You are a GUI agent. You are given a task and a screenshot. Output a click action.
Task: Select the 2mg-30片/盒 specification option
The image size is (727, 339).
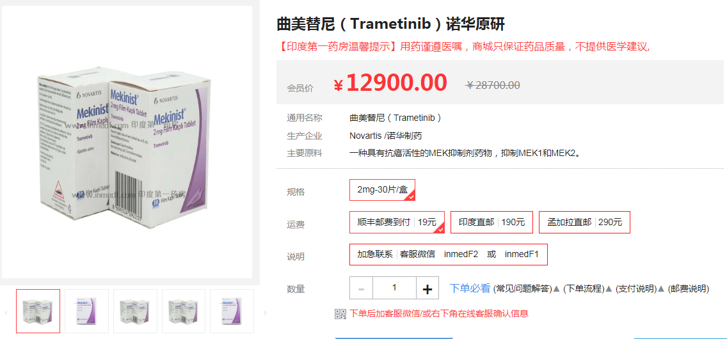tap(382, 190)
